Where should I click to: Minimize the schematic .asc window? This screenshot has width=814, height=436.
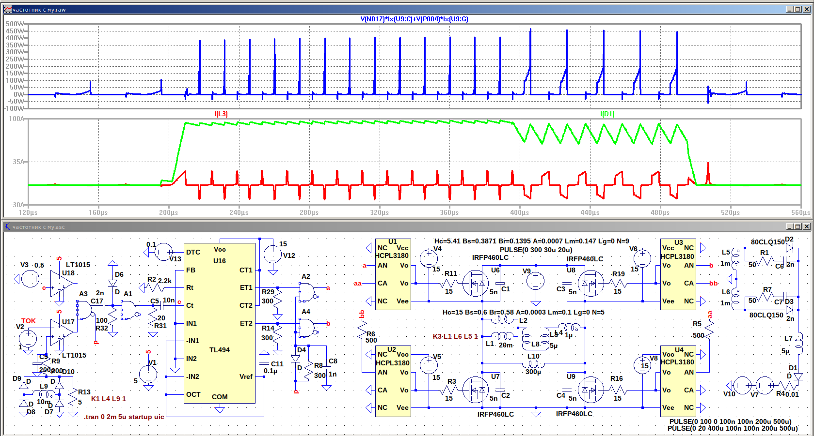tap(789, 226)
